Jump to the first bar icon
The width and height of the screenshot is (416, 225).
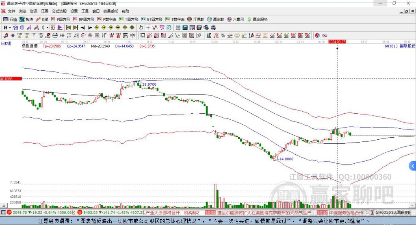(68, 28)
